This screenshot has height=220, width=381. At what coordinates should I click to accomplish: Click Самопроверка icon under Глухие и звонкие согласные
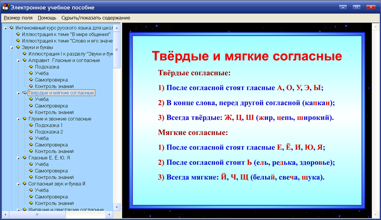point(31,145)
